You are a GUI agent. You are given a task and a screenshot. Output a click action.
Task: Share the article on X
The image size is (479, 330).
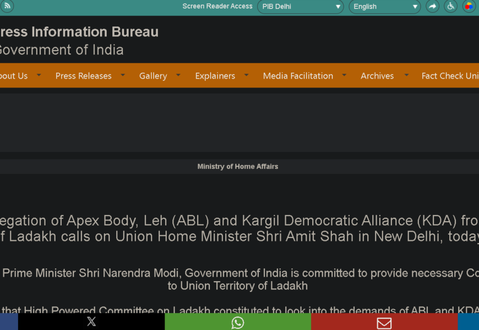[91, 322]
